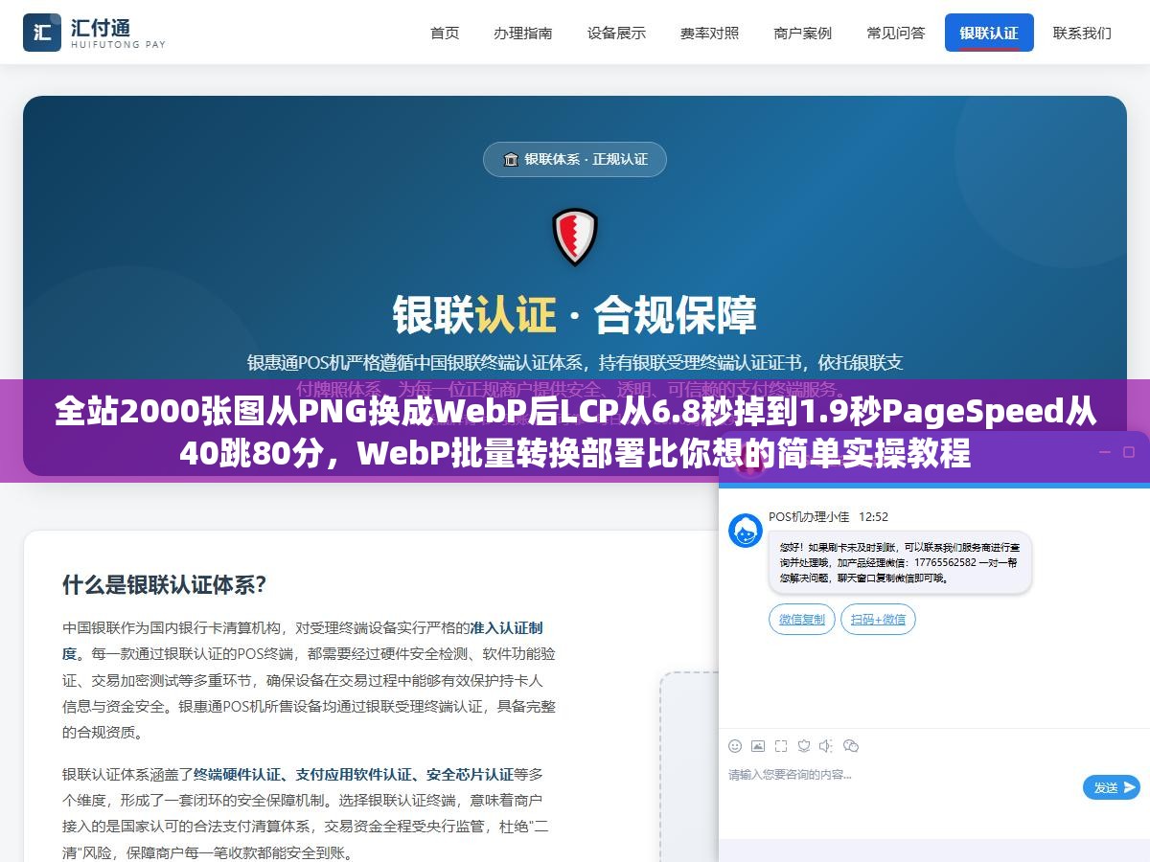Maximize the chat window
Viewport: 1150px width, 862px height.
coord(1131,451)
